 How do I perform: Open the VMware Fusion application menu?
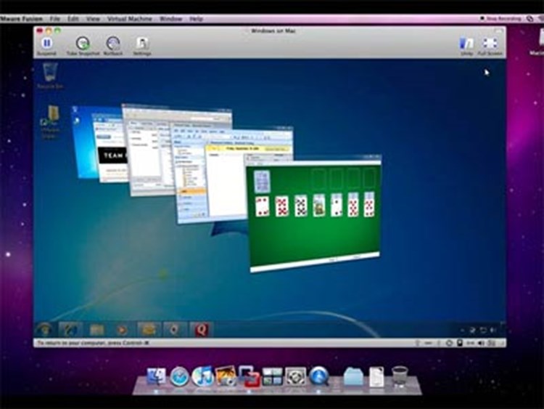tap(22, 19)
